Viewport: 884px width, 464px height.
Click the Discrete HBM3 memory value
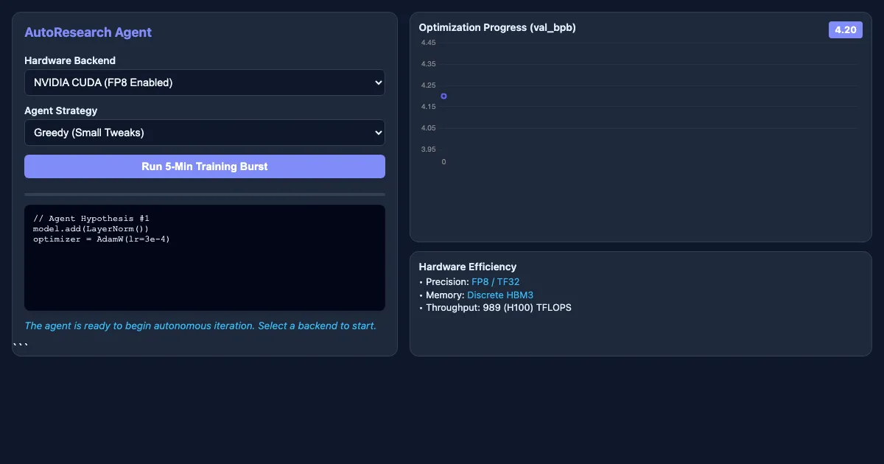point(500,295)
